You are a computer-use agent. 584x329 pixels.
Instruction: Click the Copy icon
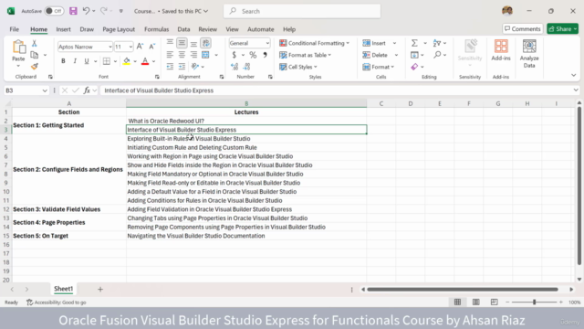(35, 55)
